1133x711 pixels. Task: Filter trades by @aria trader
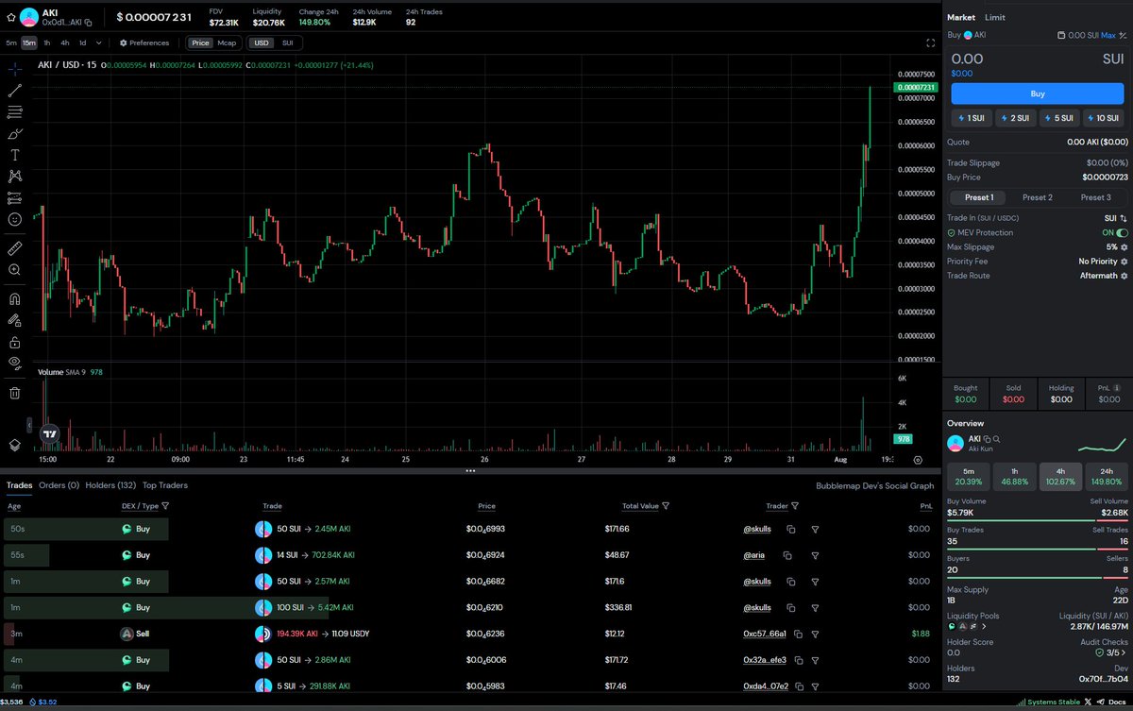tap(815, 555)
